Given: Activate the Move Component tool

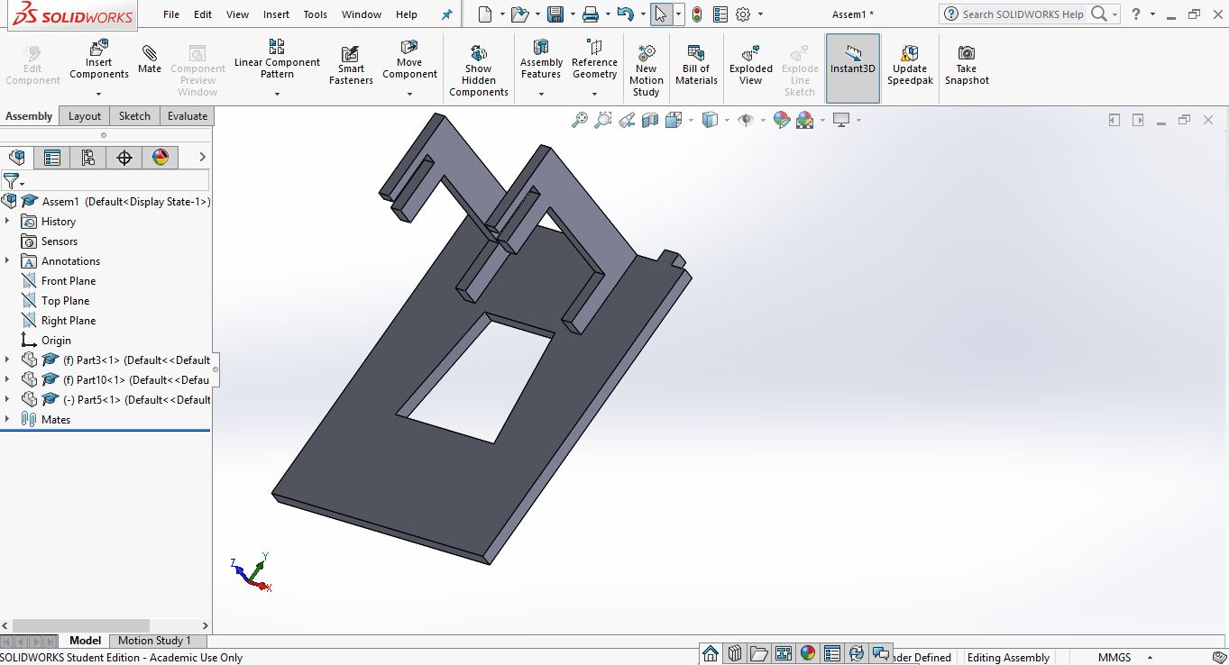Looking at the screenshot, I should click(409, 59).
